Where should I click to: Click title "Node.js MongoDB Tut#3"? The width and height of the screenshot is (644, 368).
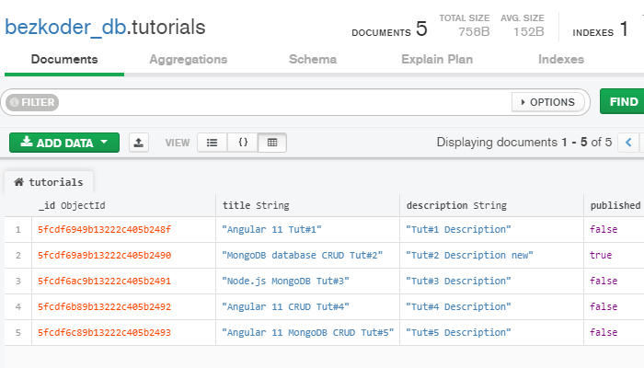coord(285,282)
